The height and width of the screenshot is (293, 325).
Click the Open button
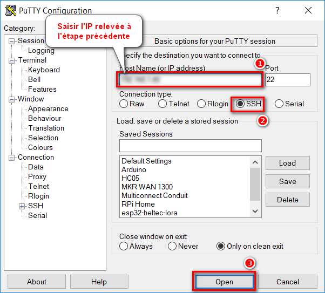pos(224,282)
